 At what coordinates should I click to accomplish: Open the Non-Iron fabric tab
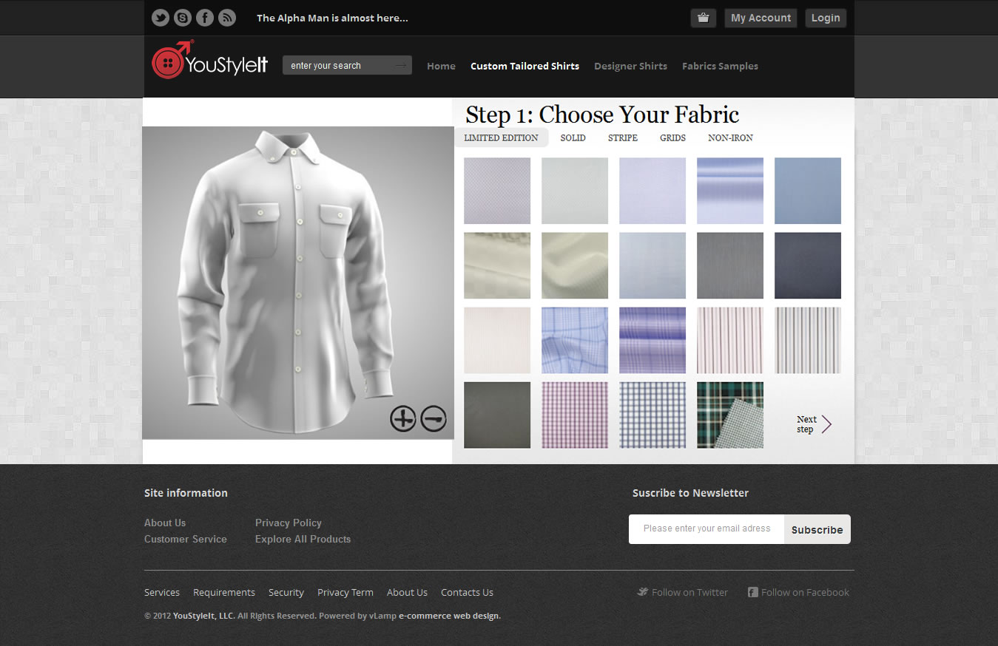point(730,137)
